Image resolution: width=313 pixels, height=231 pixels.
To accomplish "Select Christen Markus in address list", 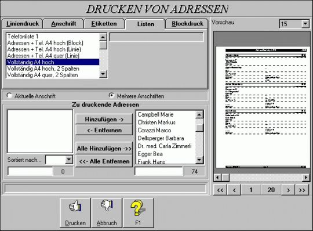I will [166, 122].
